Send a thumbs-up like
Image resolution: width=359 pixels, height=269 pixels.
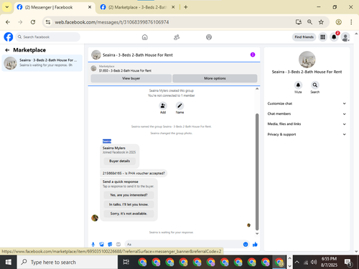point(255,245)
